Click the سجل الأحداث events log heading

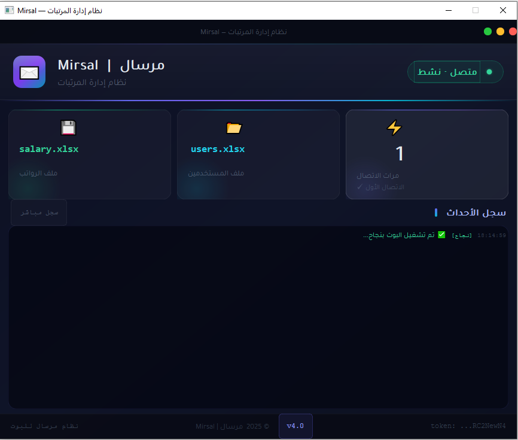coord(476,213)
